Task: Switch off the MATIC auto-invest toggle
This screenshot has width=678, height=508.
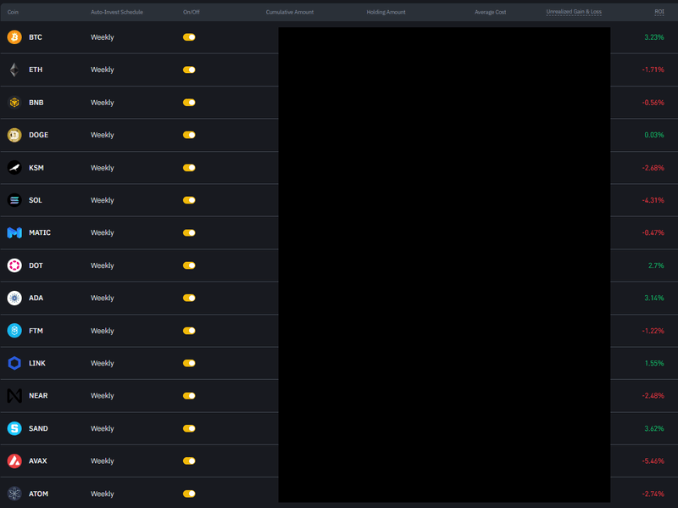Action: (x=189, y=232)
